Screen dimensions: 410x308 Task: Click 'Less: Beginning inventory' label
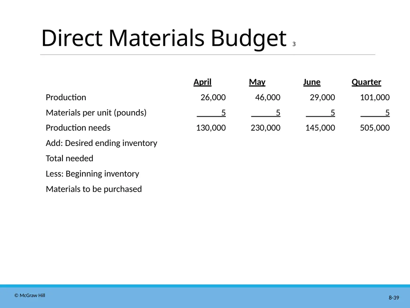[x=92, y=174]
